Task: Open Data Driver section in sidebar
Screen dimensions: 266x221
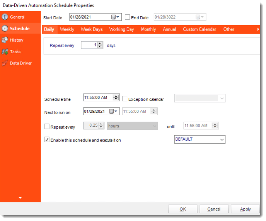Action: coord(21,63)
